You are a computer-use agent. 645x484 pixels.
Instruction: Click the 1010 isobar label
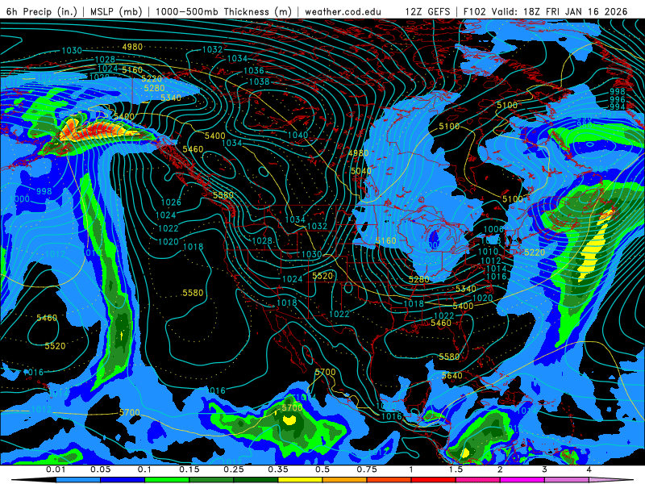488,251
